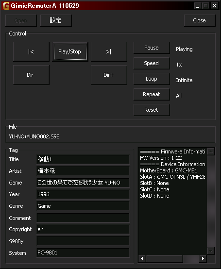The image size is (221, 269).
Task: Change playback speed with Speed button
Action: click(x=152, y=63)
